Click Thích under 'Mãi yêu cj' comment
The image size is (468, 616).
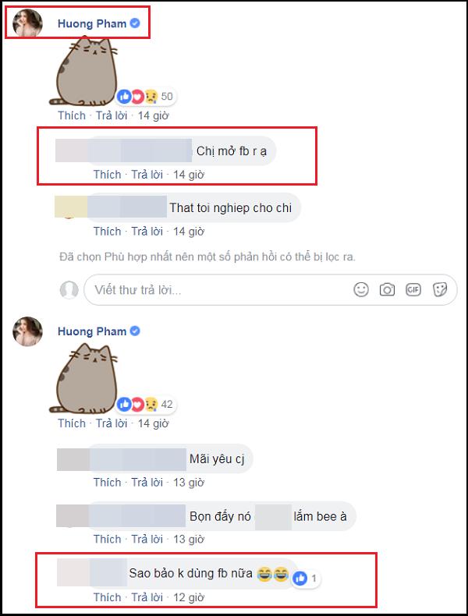[x=108, y=483]
